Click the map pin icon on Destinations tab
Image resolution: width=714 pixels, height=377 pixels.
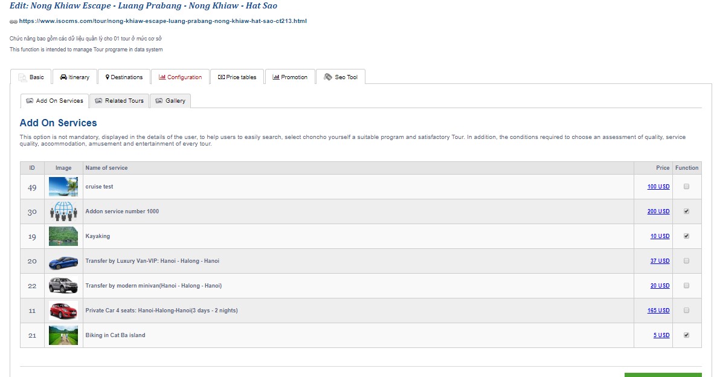pos(108,77)
